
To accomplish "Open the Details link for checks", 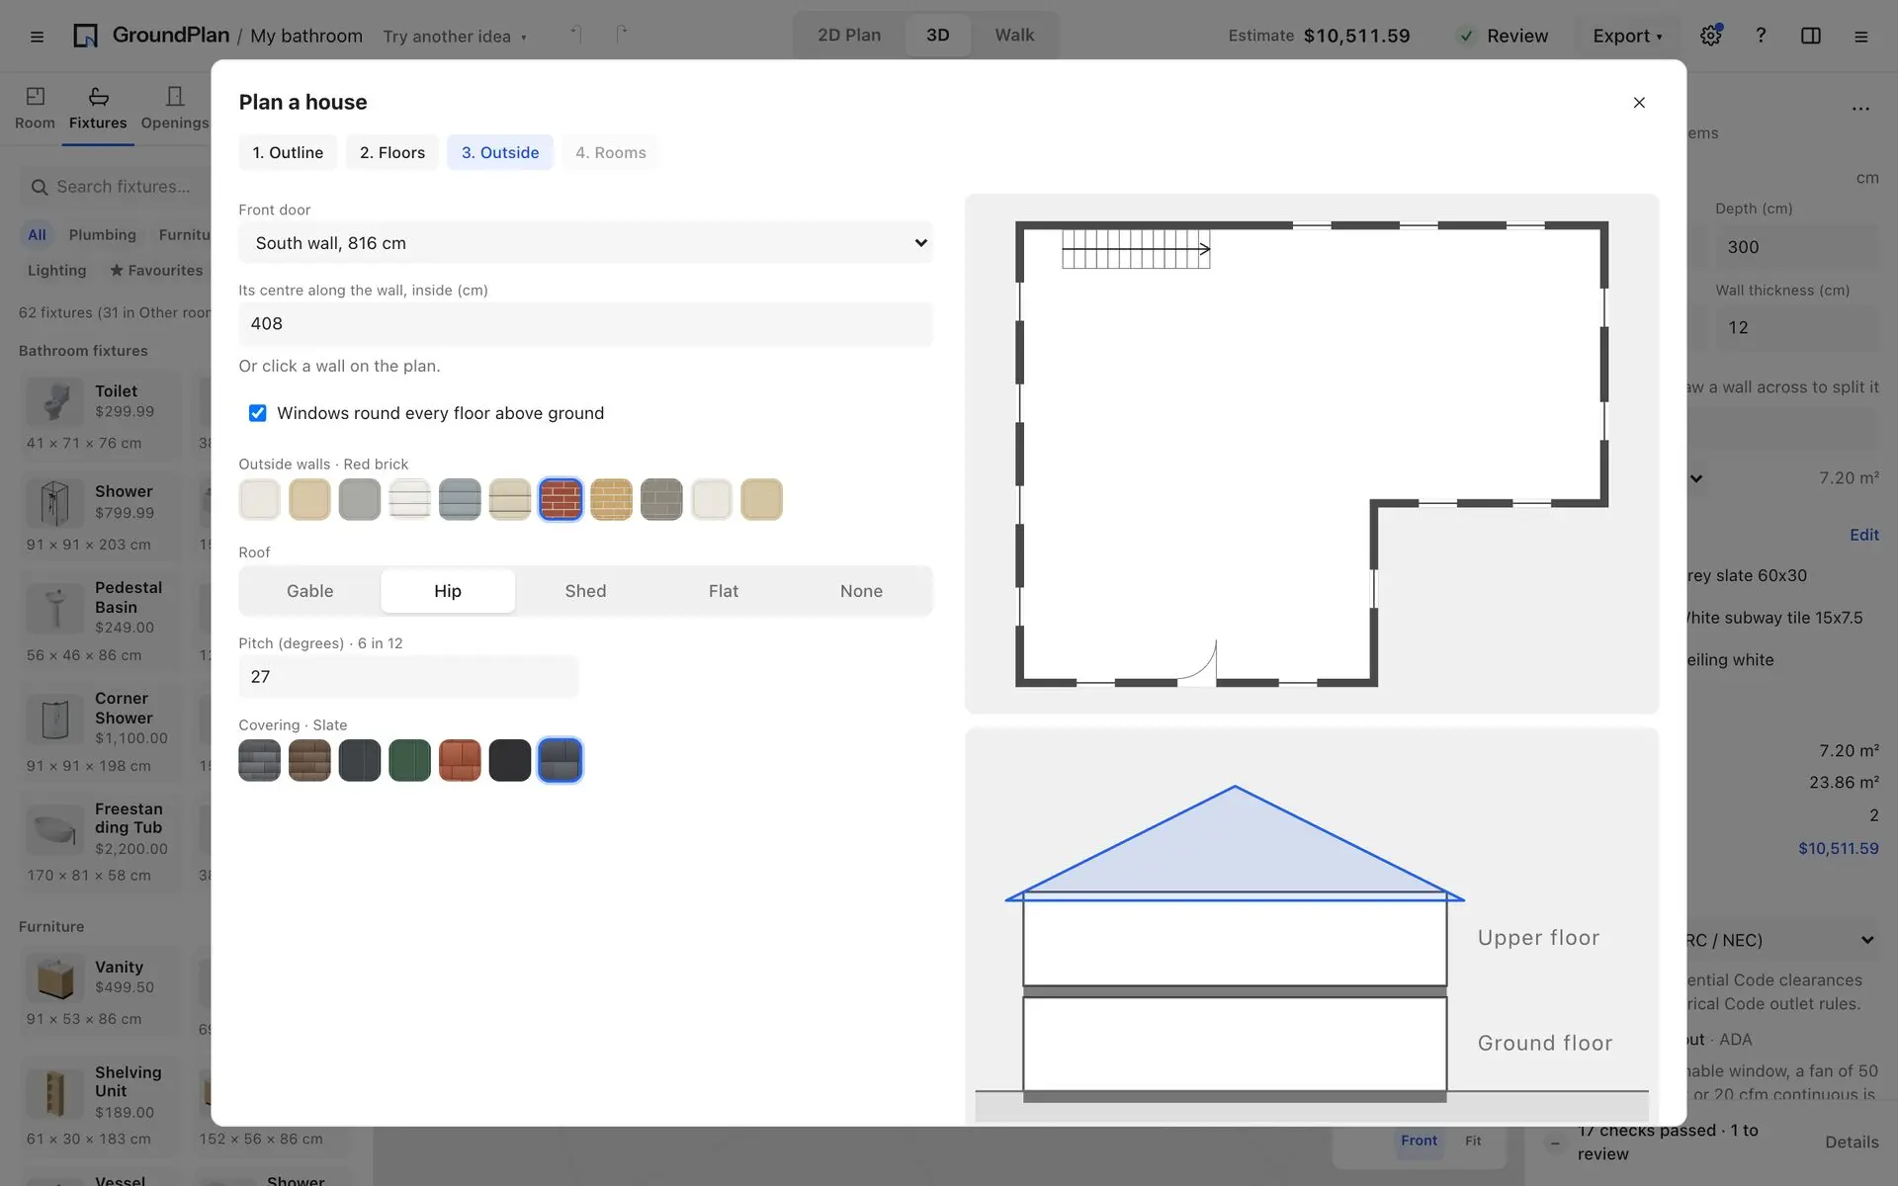I will (1852, 1143).
